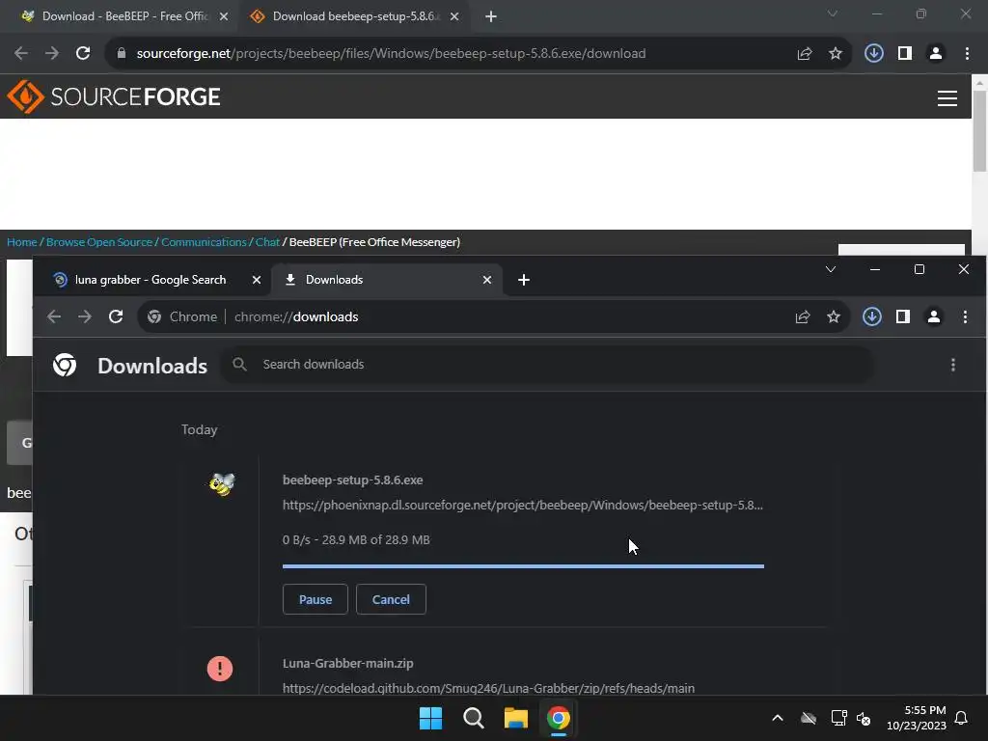Click the volume muted icon in the system tray
This screenshot has width=988, height=741.
pos(864,718)
